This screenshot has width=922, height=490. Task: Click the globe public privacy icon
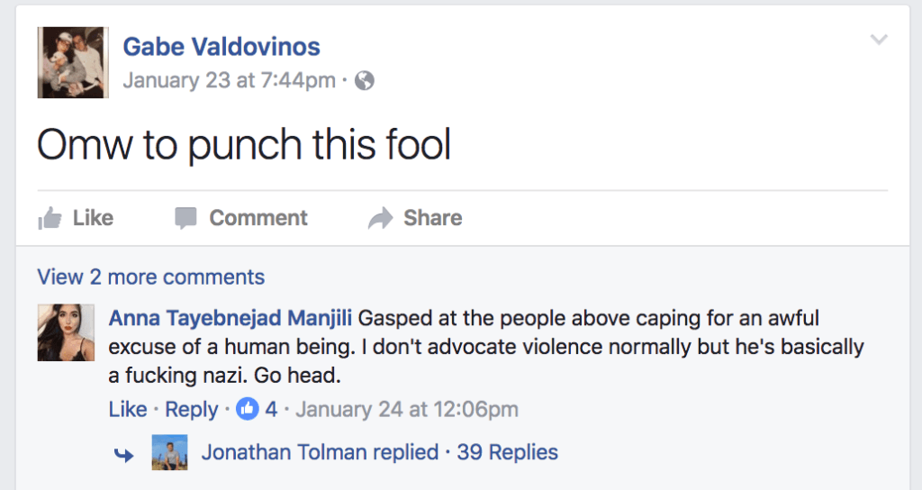point(364,80)
